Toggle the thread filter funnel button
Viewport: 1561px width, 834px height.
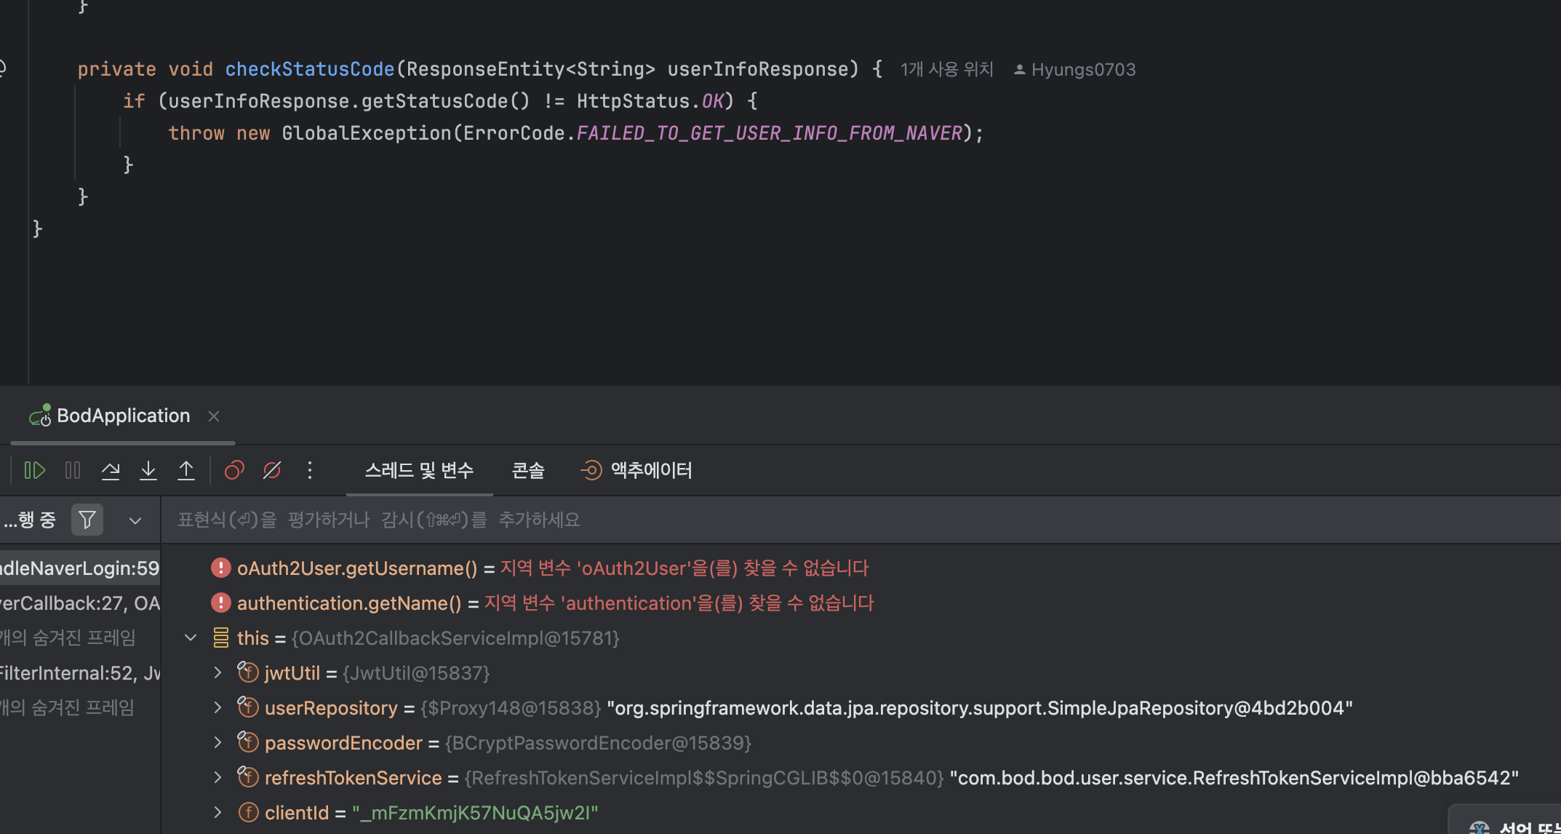pos(87,520)
